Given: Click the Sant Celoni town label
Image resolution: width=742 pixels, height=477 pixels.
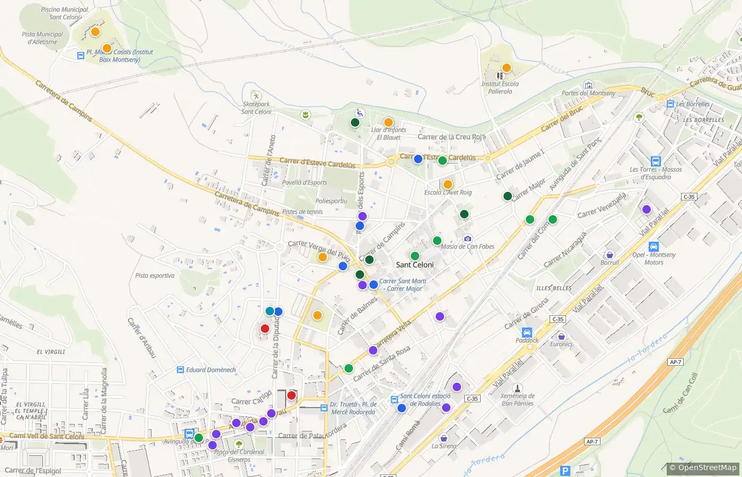Looking at the screenshot, I should coord(415,265).
